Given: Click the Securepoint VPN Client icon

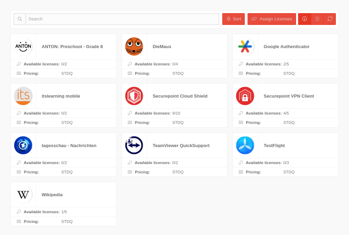Looking at the screenshot, I should 245,96.
